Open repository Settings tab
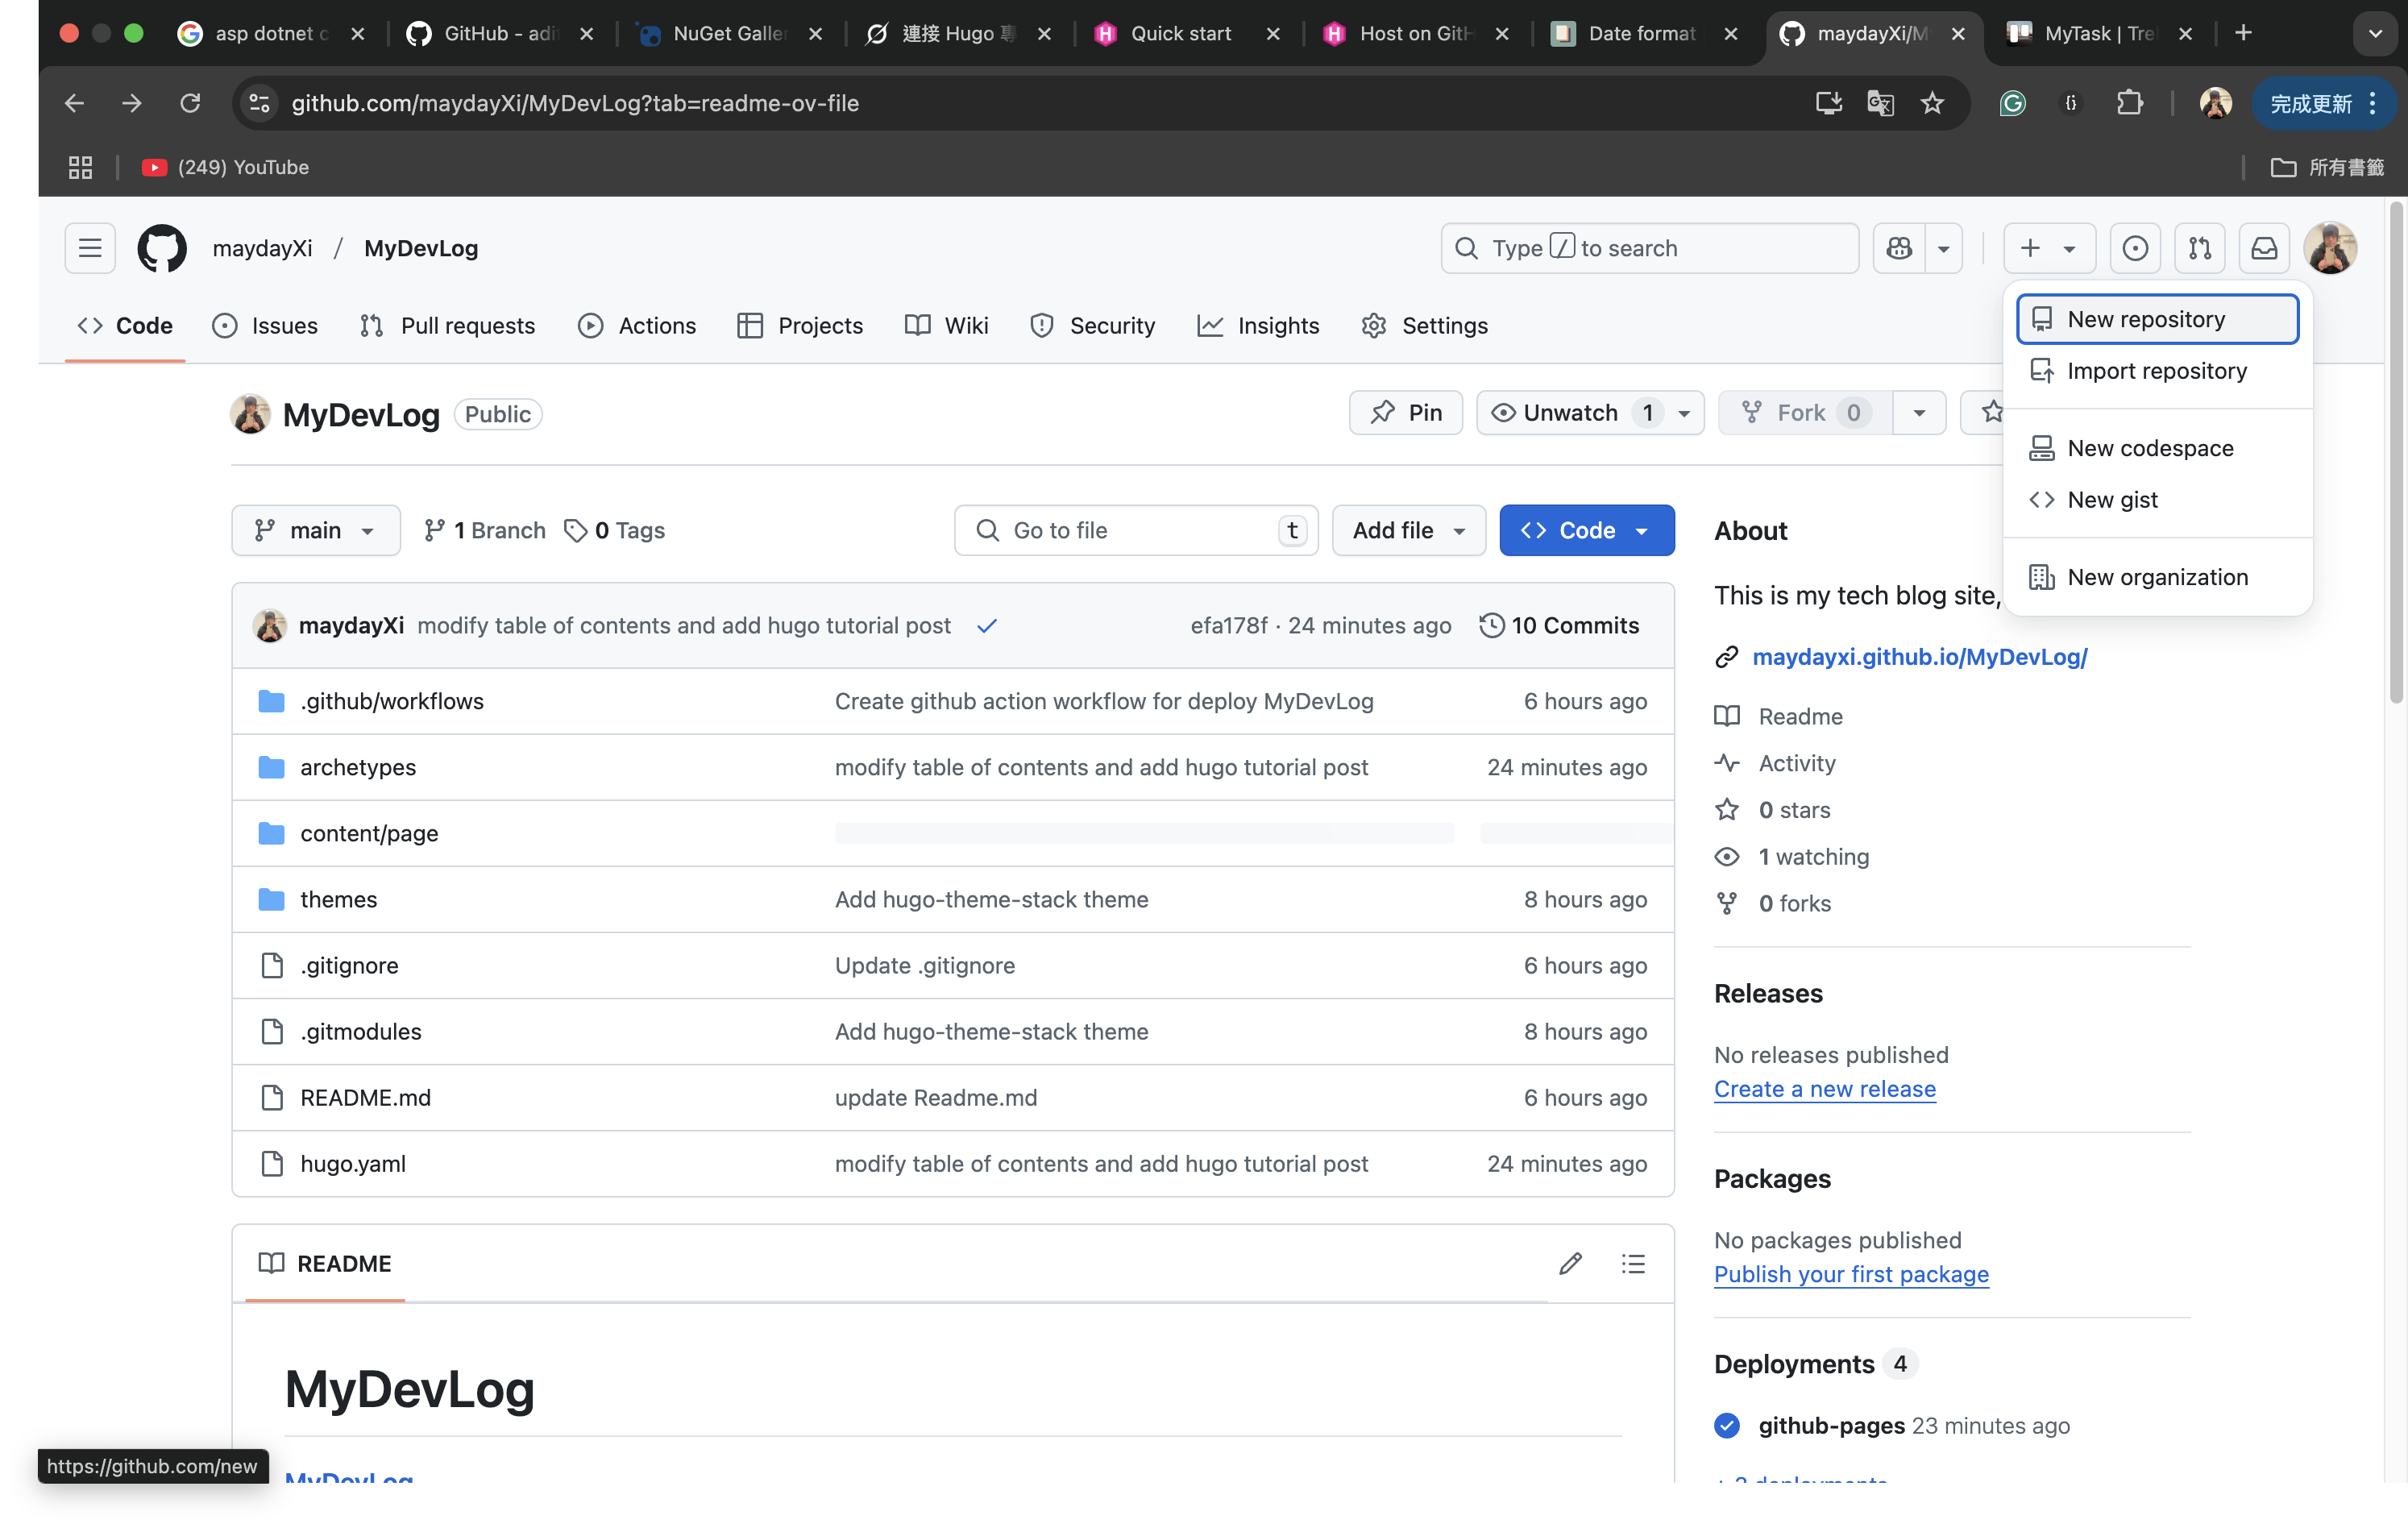The image size is (2408, 1528). point(1424,325)
